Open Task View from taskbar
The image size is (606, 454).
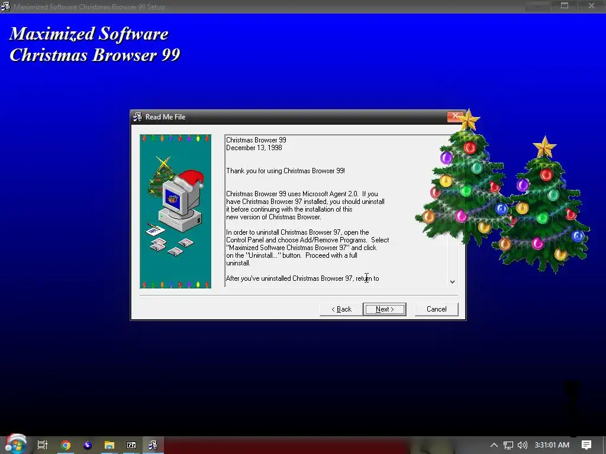[x=43, y=445]
